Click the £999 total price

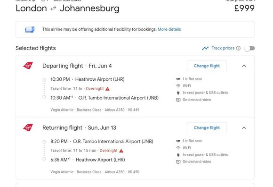click(x=244, y=8)
